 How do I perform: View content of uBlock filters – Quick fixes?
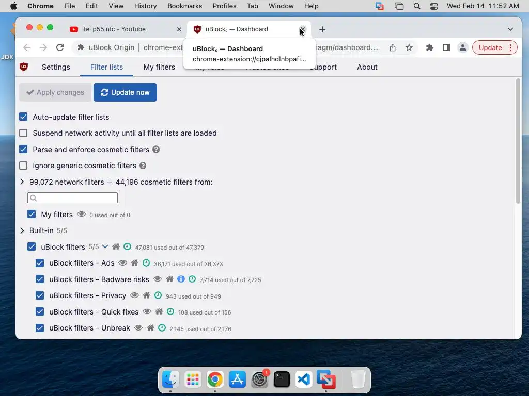point(147,311)
